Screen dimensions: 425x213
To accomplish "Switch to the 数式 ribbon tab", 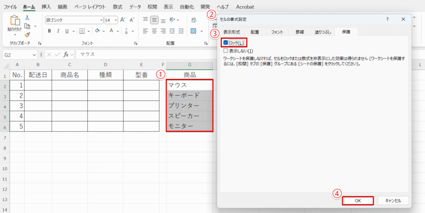I will [x=118, y=7].
